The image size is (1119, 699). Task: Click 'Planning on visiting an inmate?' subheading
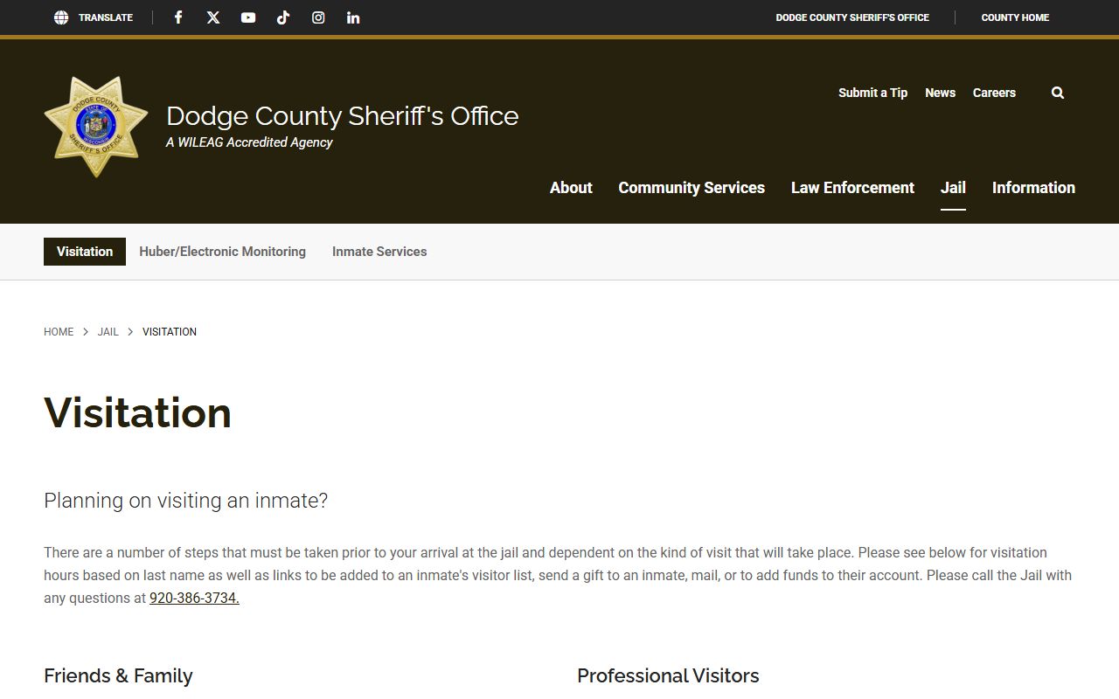click(x=185, y=501)
